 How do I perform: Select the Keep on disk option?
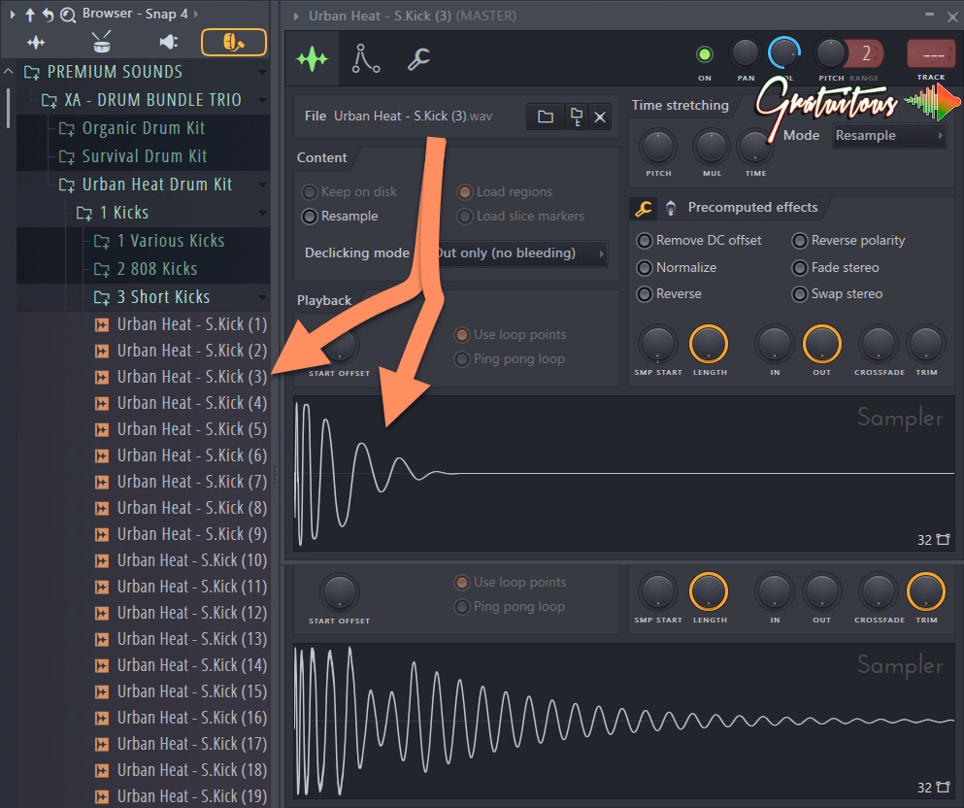coord(349,192)
